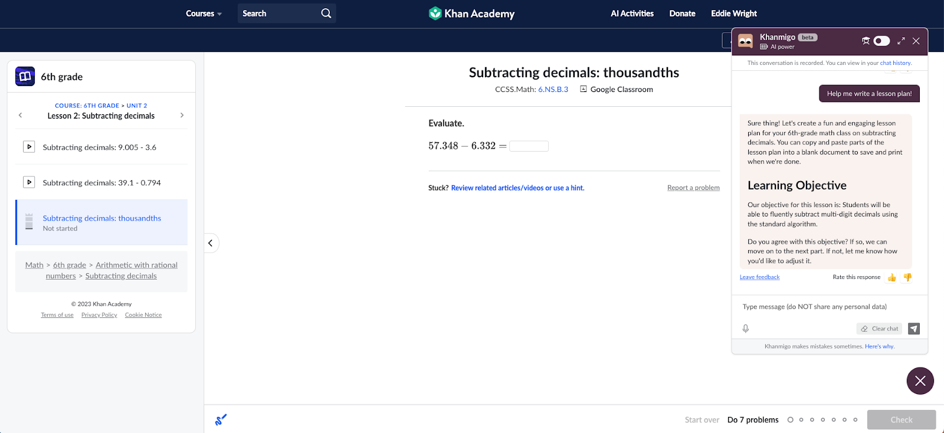Click Leave feedback link
944x433 pixels.
click(760, 277)
